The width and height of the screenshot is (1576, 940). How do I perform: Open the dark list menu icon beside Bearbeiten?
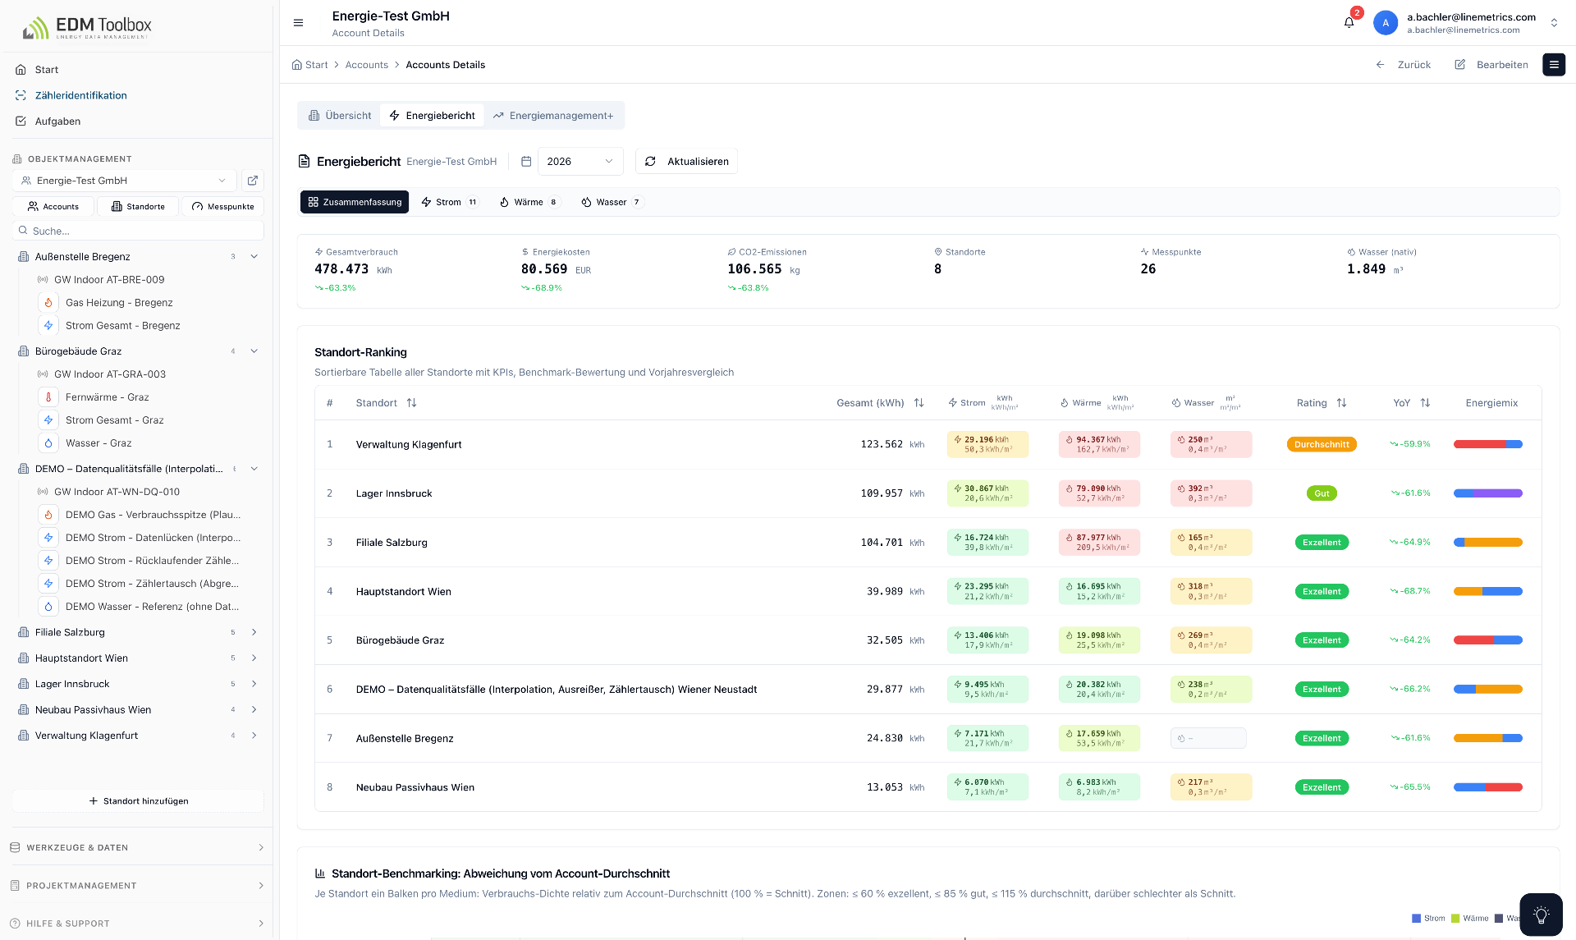1554,65
